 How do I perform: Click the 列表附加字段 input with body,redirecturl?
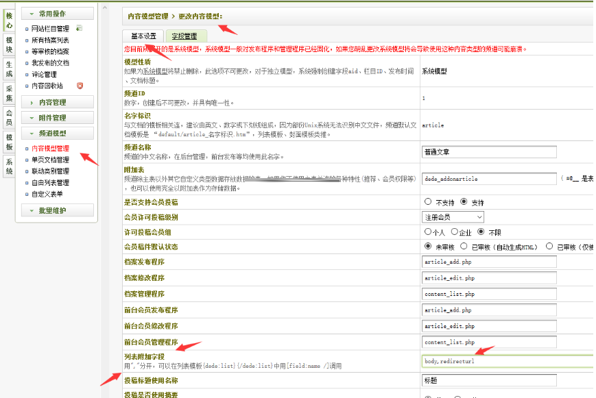[x=508, y=361]
